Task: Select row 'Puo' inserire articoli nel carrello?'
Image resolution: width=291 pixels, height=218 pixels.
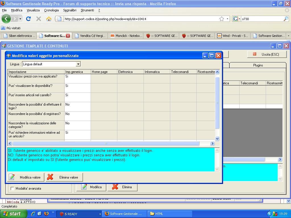Action: tap(111, 97)
